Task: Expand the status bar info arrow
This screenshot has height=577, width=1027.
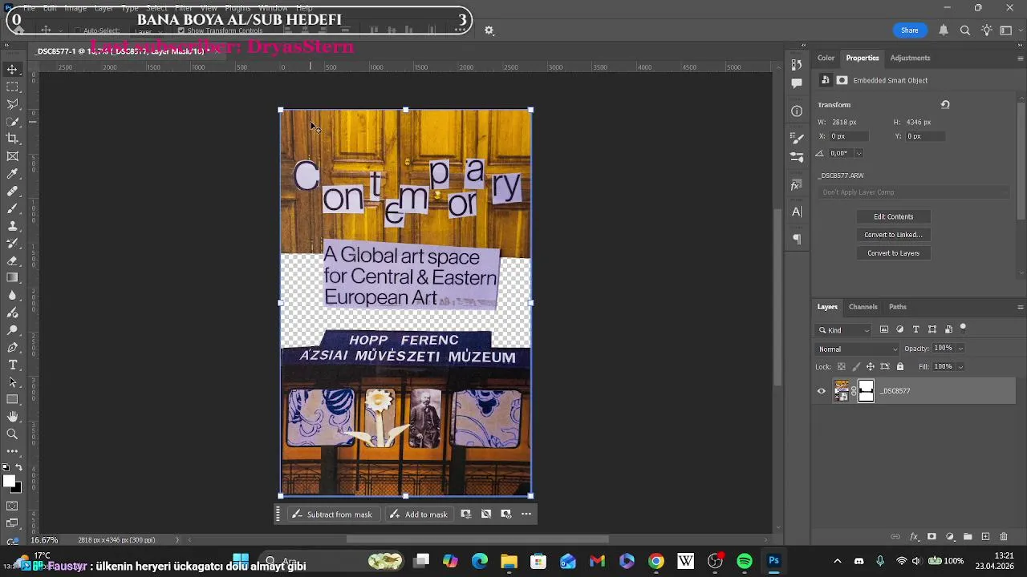Action: tap(178, 540)
